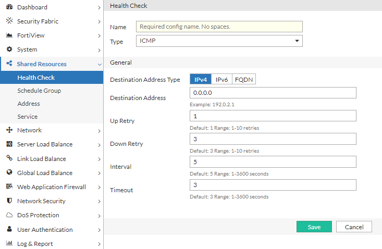Viewport: 382px width, 249px height.
Task: Click the Network arrows icon
Action: tap(9, 130)
